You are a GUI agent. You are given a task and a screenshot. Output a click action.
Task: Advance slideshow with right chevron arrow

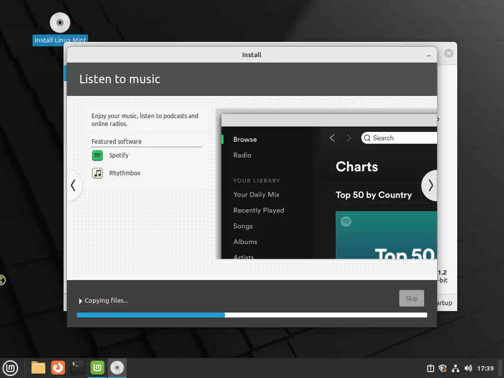click(430, 186)
